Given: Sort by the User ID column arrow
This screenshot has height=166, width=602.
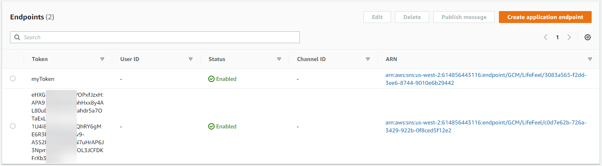Looking at the screenshot, I should click(x=191, y=59).
